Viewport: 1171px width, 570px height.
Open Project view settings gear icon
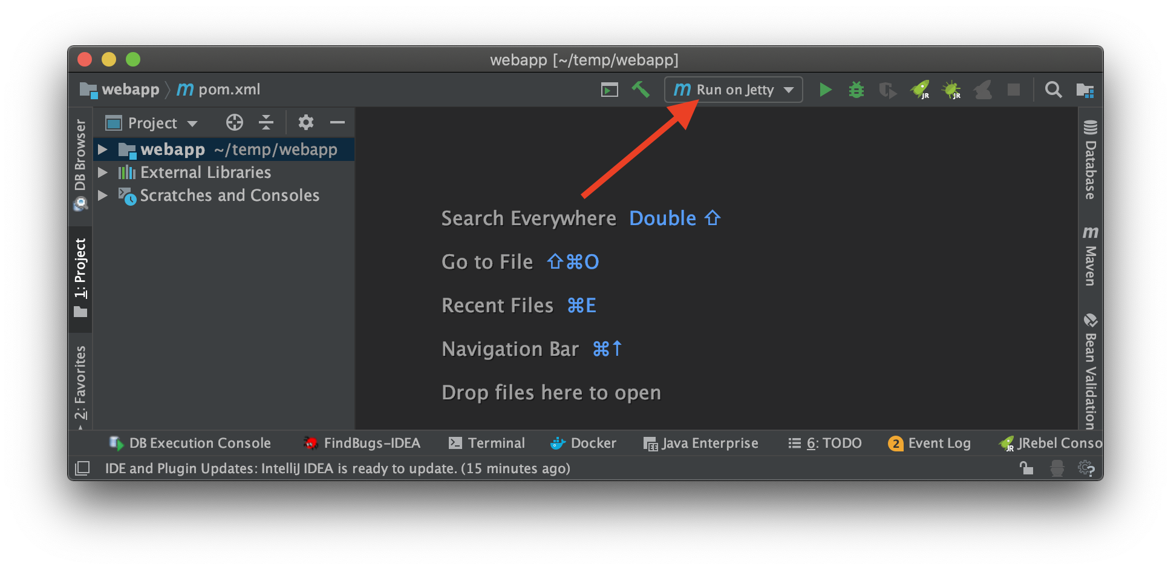click(x=305, y=122)
